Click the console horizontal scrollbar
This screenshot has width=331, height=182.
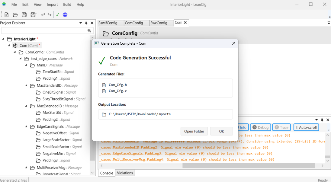click(248, 166)
